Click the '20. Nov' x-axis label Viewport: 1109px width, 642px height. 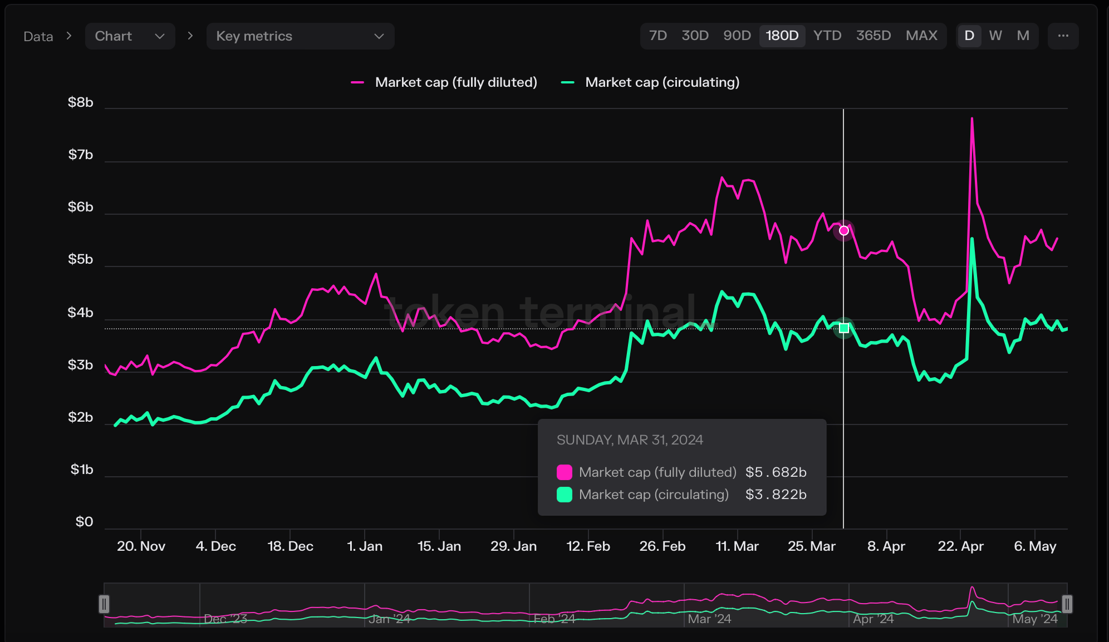141,546
